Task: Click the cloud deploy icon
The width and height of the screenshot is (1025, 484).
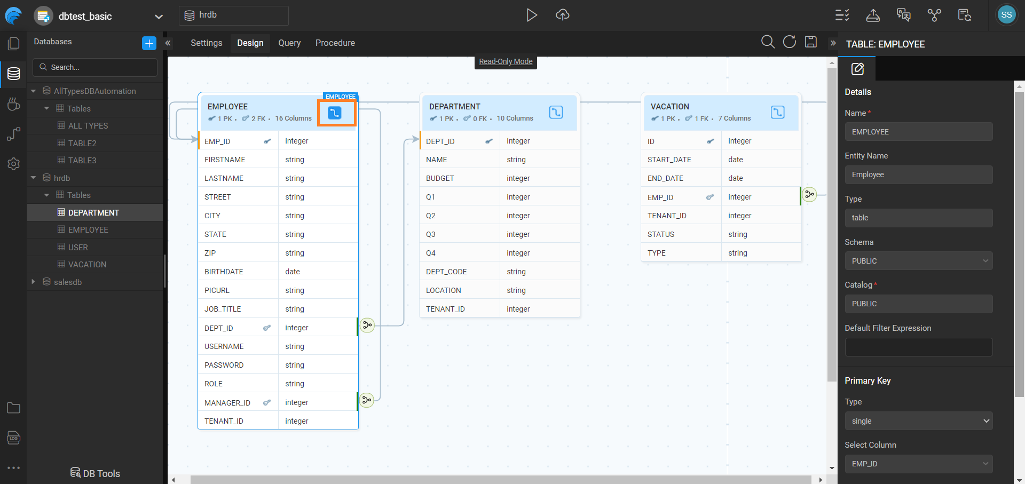Action: 563,15
